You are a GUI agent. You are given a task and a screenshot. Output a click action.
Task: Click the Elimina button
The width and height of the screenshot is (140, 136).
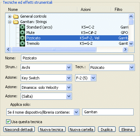127,129
